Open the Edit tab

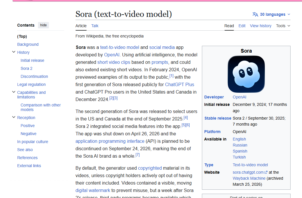[242, 26]
